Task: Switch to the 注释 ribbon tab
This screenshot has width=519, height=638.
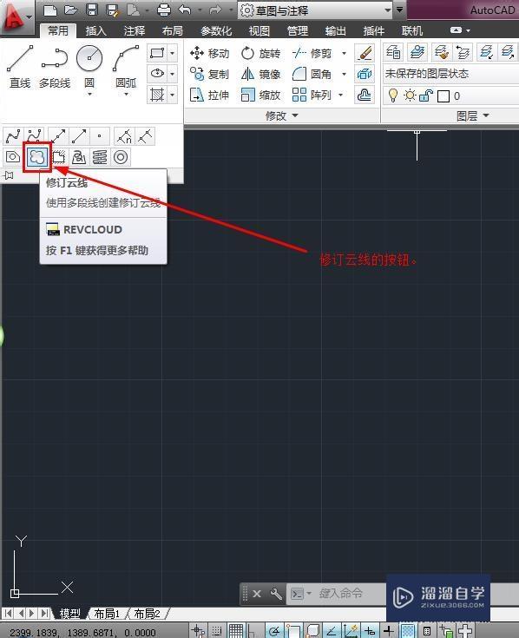Action: click(135, 31)
